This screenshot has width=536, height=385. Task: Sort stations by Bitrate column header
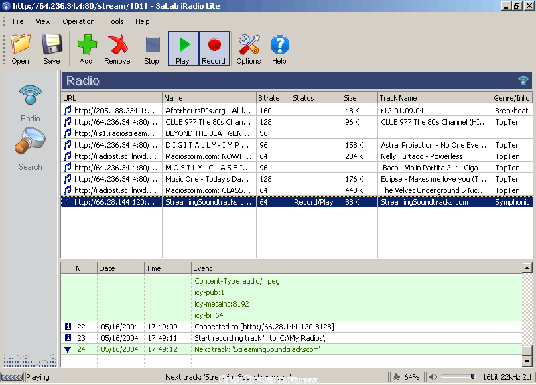[273, 98]
